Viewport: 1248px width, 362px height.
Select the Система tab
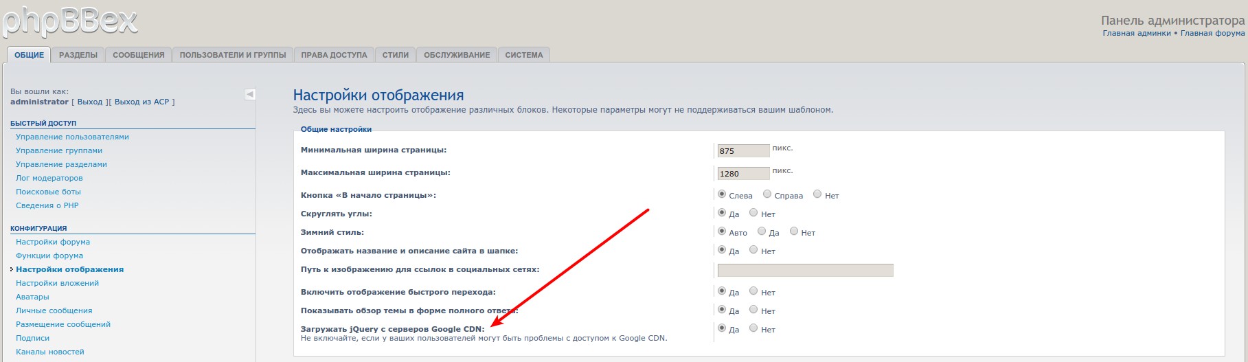tap(523, 55)
